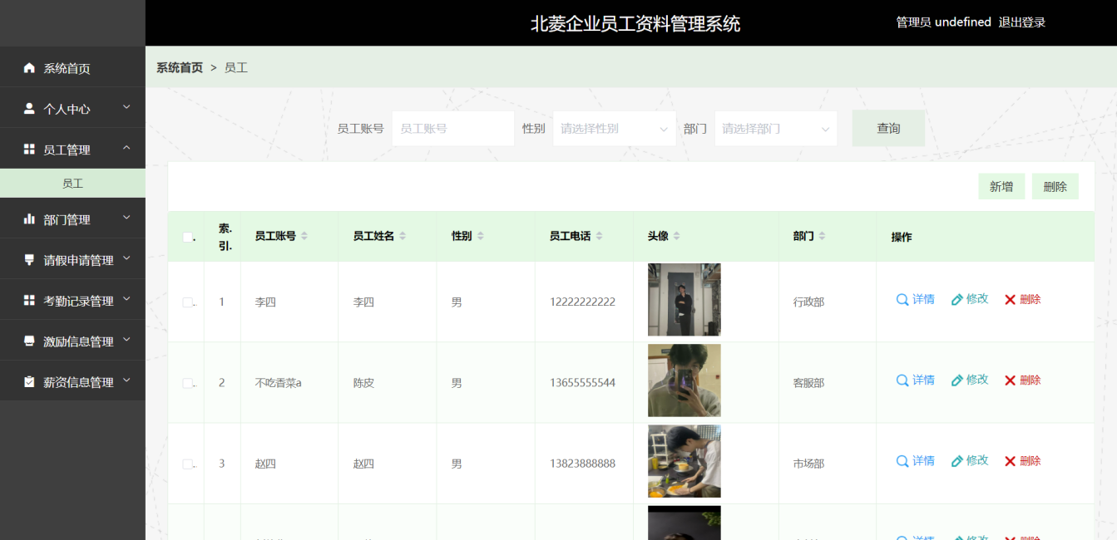The width and height of the screenshot is (1117, 540).
Task: Click the pencil 修改 icon for 李四
Action: (x=956, y=299)
